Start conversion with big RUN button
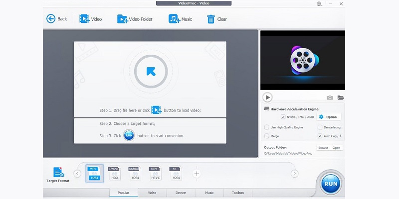 pos(331,184)
